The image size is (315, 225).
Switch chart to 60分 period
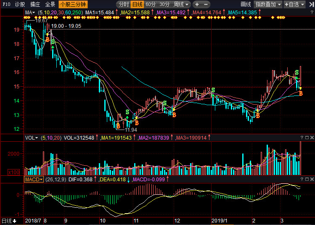tap(151, 4)
